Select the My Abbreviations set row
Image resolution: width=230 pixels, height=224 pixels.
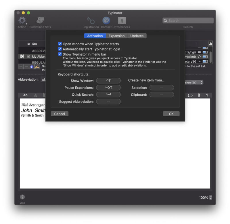(x=32, y=56)
